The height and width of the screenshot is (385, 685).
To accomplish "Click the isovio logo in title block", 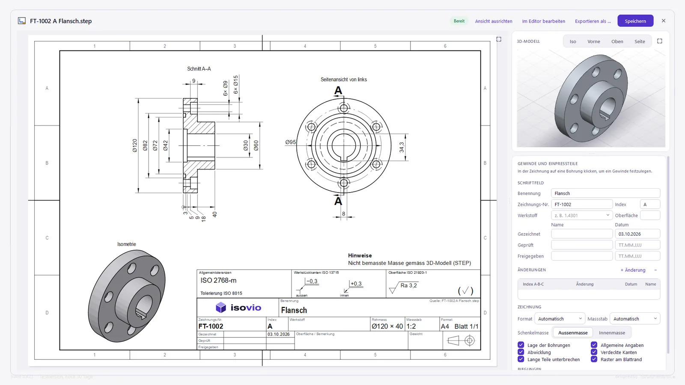I will click(238, 308).
